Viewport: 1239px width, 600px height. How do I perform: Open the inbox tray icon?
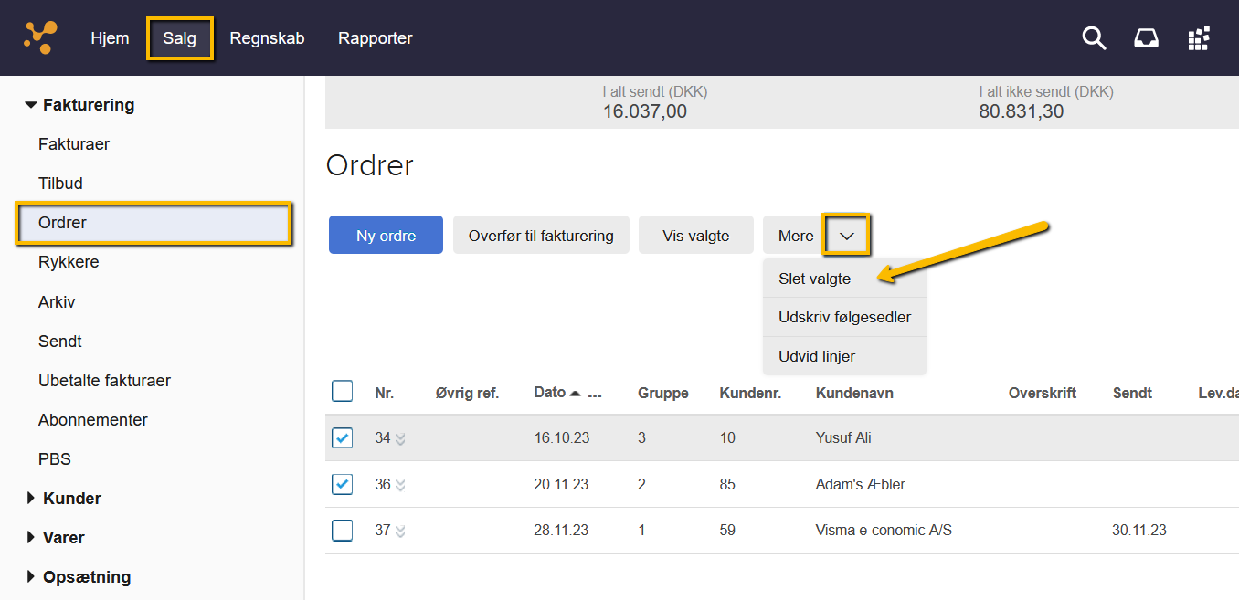1146,38
